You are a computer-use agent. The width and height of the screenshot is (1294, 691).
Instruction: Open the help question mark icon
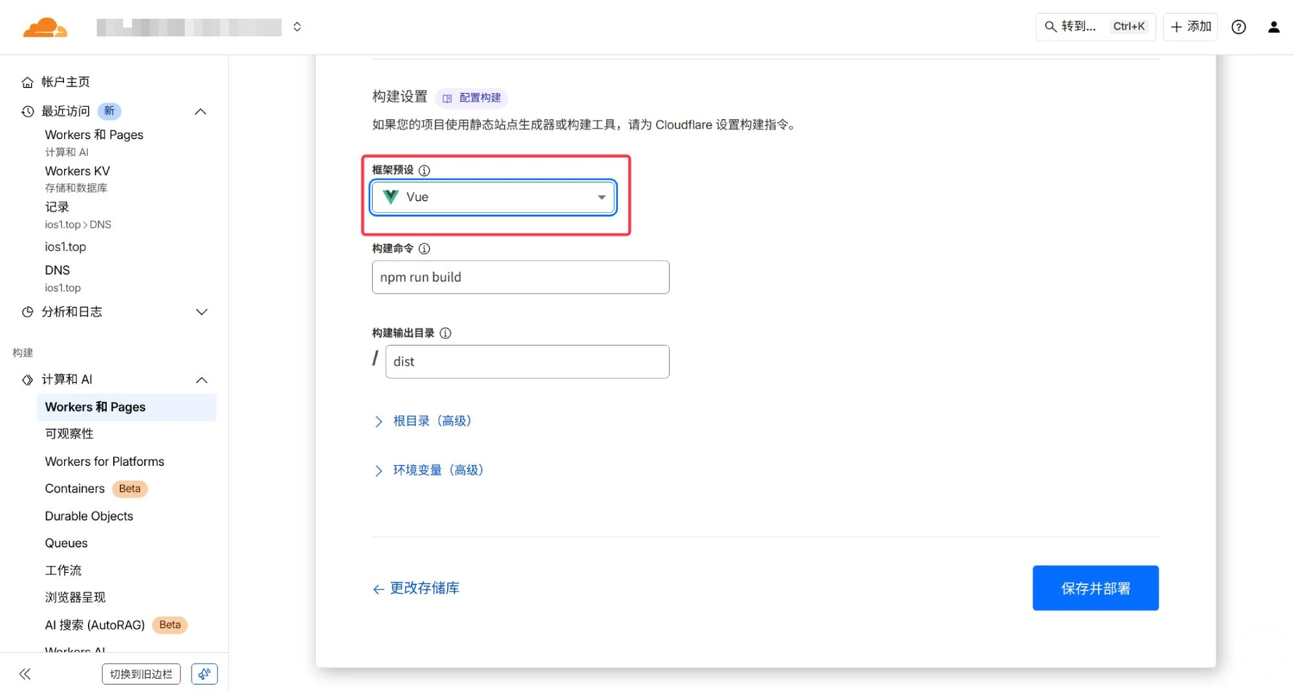click(x=1238, y=27)
